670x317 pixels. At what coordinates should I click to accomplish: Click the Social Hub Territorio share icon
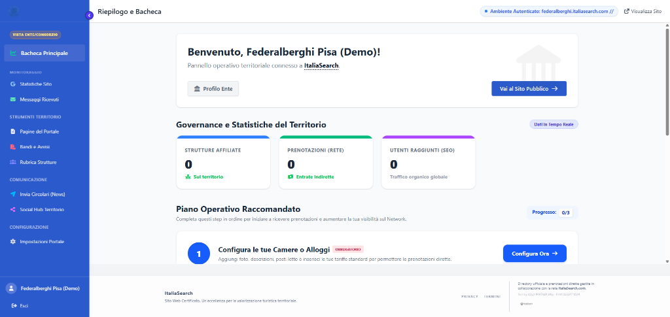(x=13, y=210)
